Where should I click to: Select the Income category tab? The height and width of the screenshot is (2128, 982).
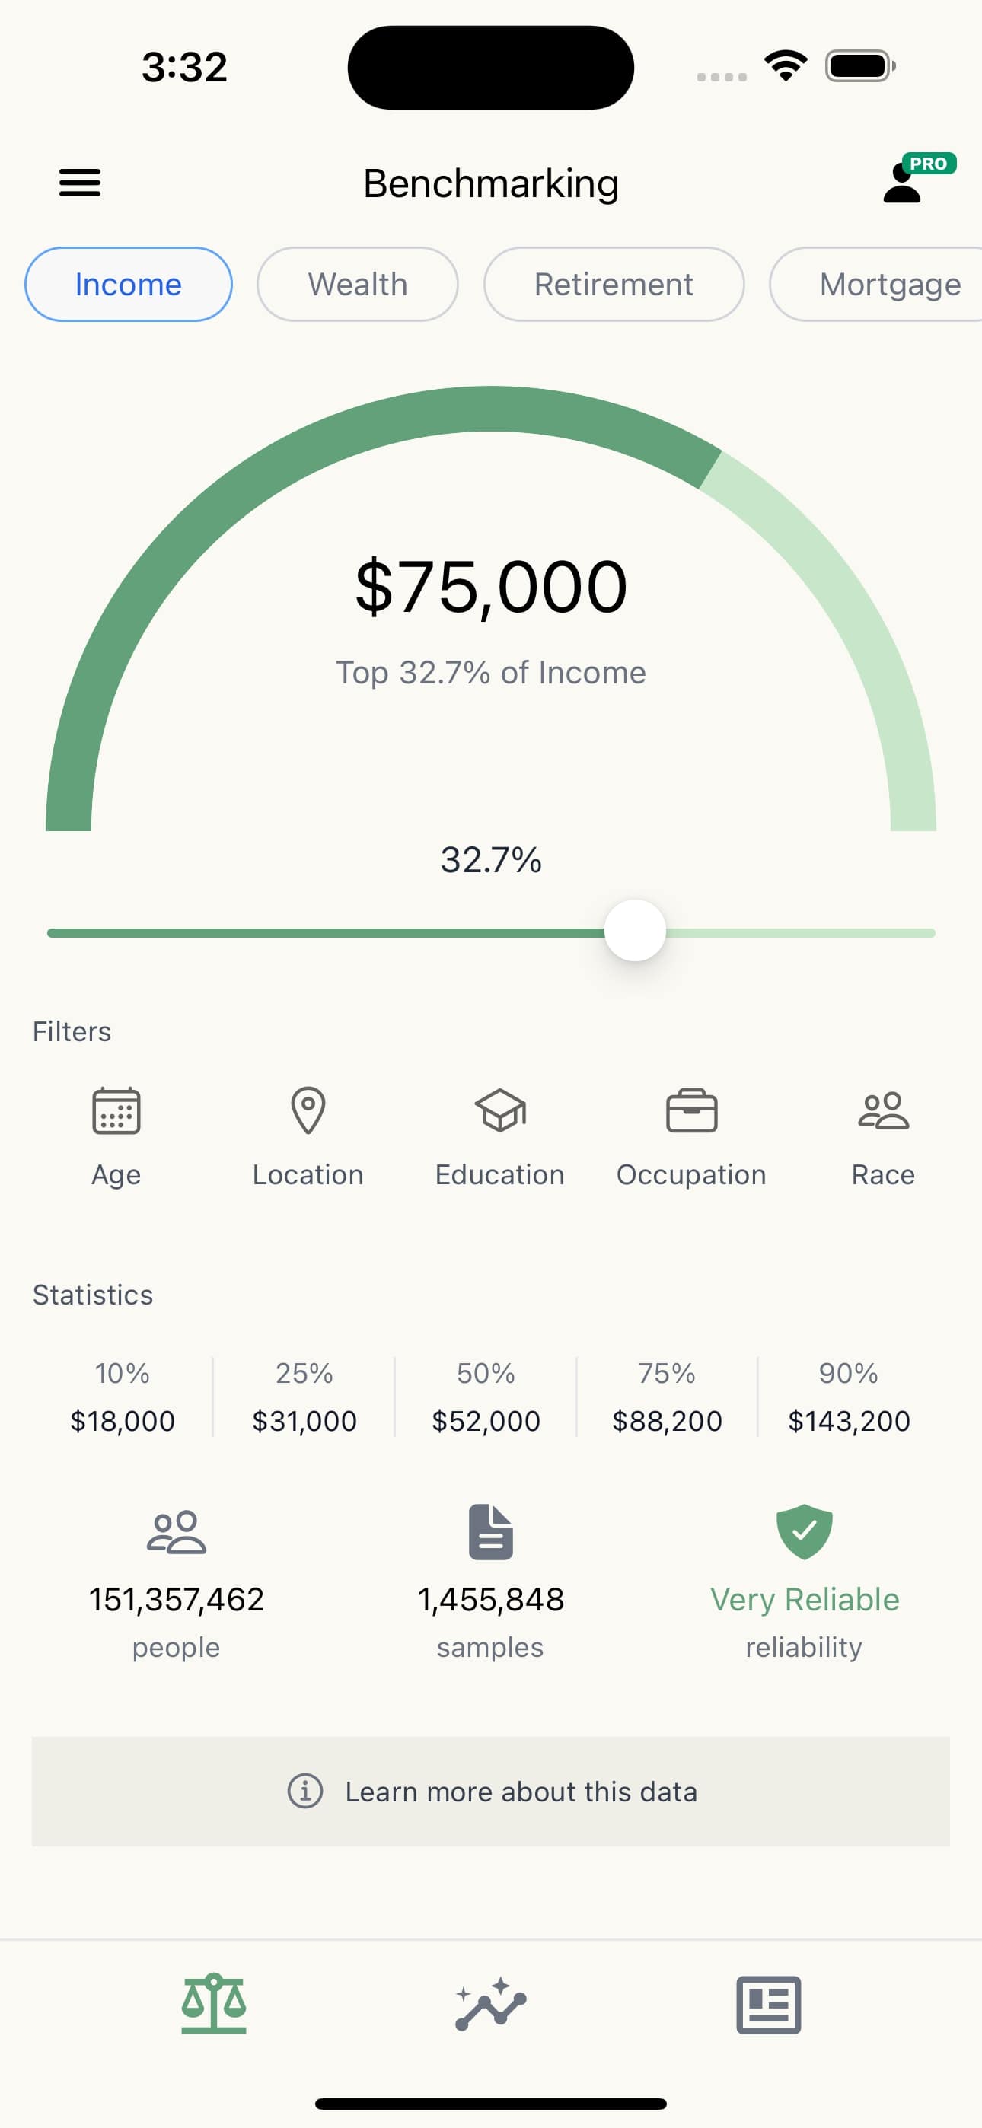[128, 284]
